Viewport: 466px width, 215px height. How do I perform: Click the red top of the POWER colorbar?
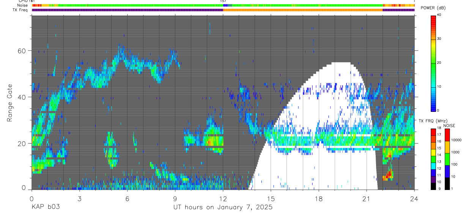point(433,21)
